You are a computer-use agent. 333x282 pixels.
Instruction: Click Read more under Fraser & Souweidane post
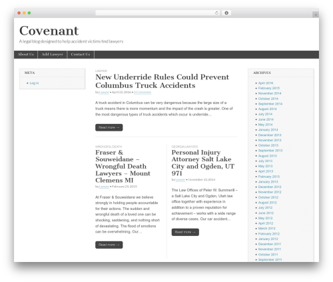(109, 245)
